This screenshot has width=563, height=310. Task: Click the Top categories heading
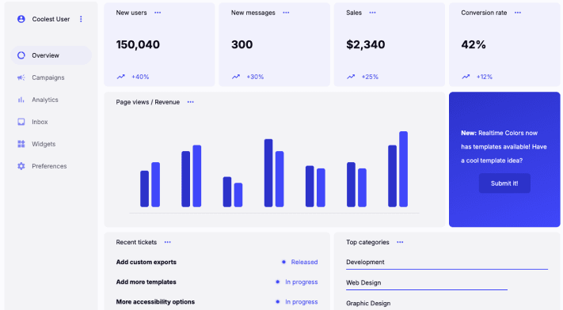click(x=367, y=242)
